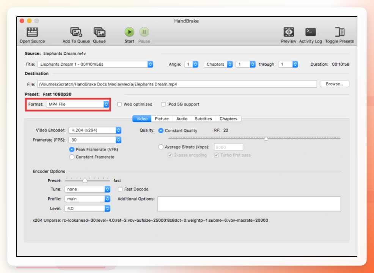The width and height of the screenshot is (374, 273).
Task: Toggle the 2-pass encoding checkbox
Action: (x=170, y=155)
